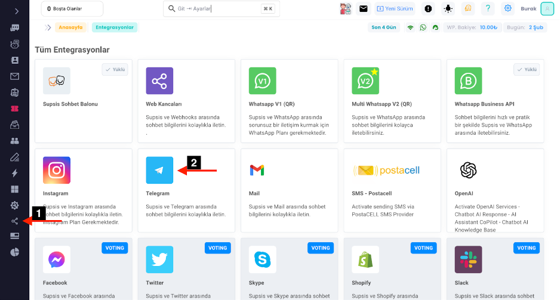Open the chatbot robot sidebar icon

click(x=15, y=44)
